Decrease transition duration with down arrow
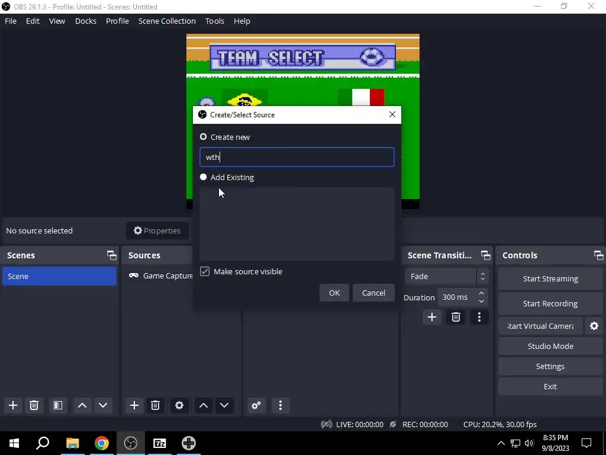 481,301
